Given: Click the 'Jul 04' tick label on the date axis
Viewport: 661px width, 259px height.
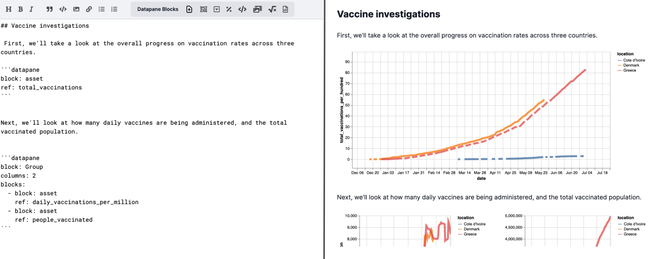Looking at the screenshot, I should pyautogui.click(x=587, y=173).
